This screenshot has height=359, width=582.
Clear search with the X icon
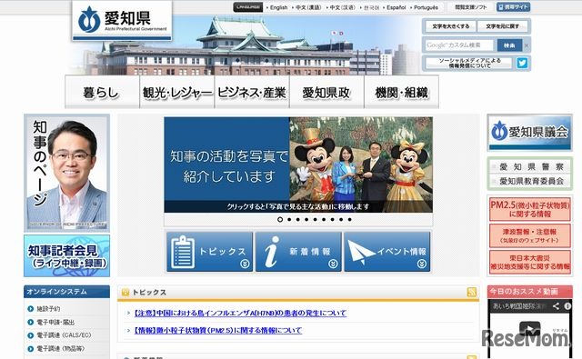527,45
